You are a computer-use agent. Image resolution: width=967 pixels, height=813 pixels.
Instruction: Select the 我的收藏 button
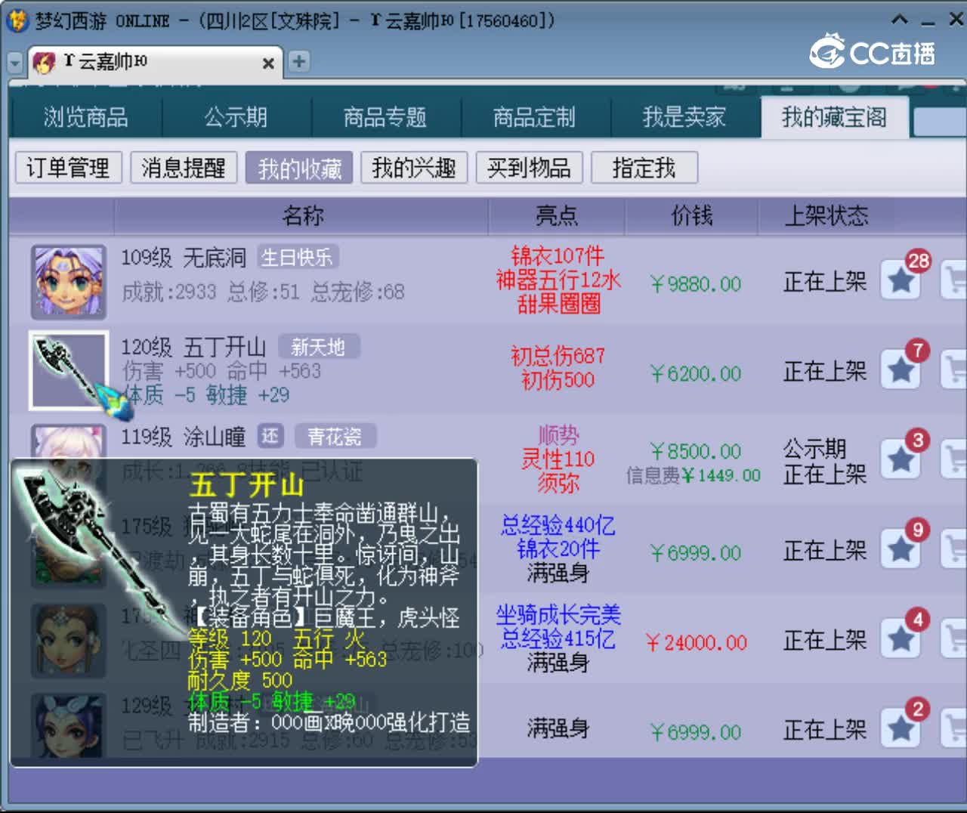tap(299, 168)
